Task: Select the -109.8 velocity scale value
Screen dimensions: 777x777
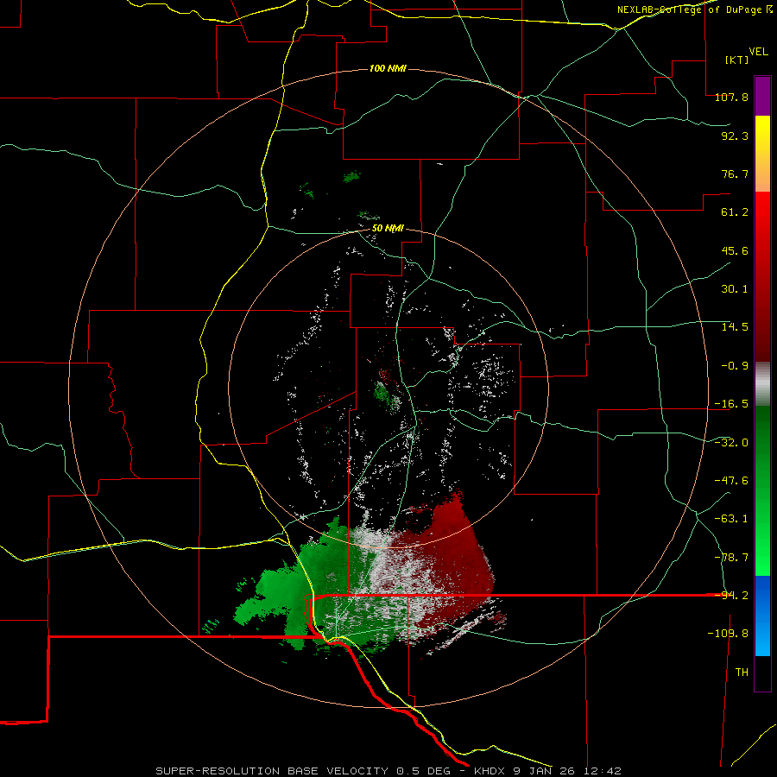Action: [728, 634]
